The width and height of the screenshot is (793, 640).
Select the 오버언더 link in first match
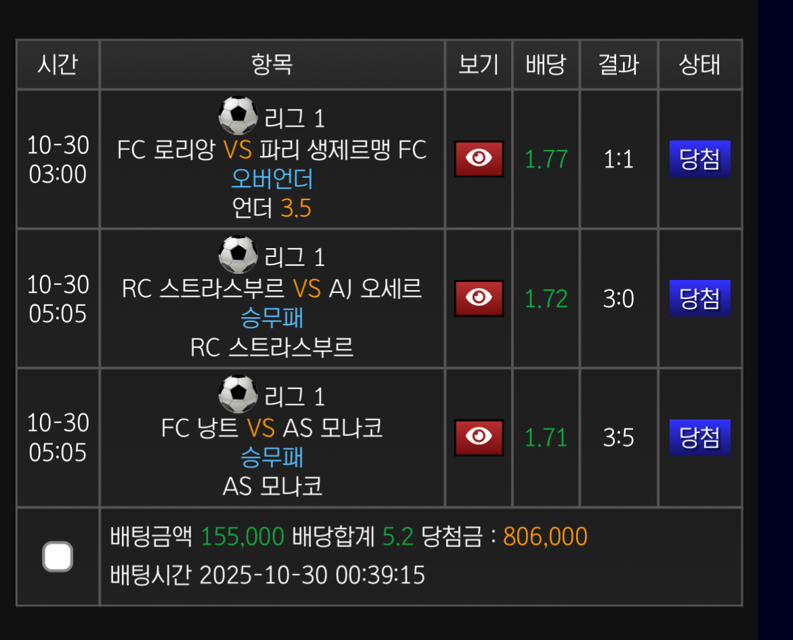(272, 178)
